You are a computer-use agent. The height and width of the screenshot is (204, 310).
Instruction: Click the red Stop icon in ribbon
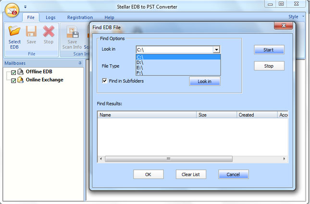[49, 32]
